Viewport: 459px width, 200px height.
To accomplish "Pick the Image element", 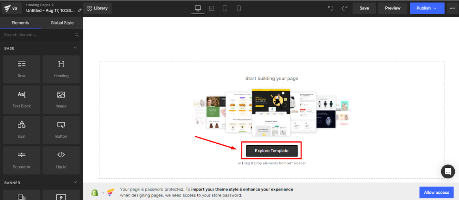I will coord(61,100).
